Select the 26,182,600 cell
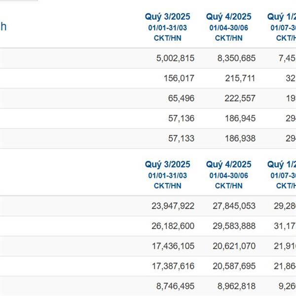This screenshot has width=296, height=296. 173,226
